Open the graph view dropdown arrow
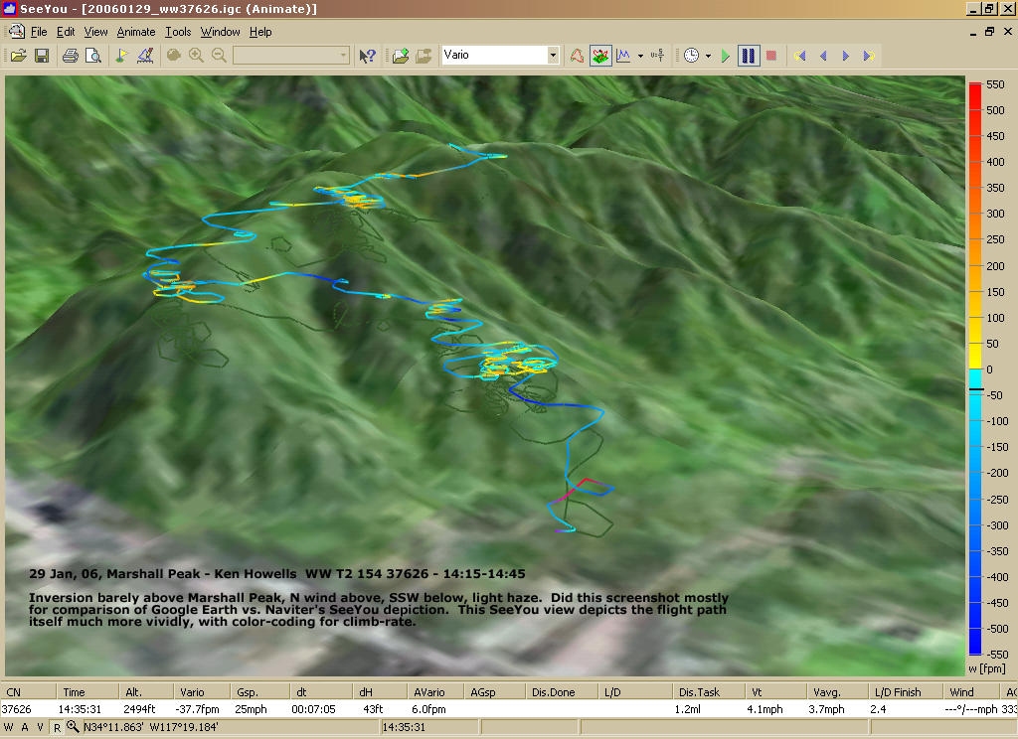 point(640,56)
